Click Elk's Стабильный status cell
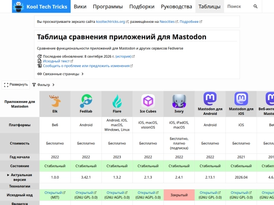274x205 pixels. pos(55,166)
